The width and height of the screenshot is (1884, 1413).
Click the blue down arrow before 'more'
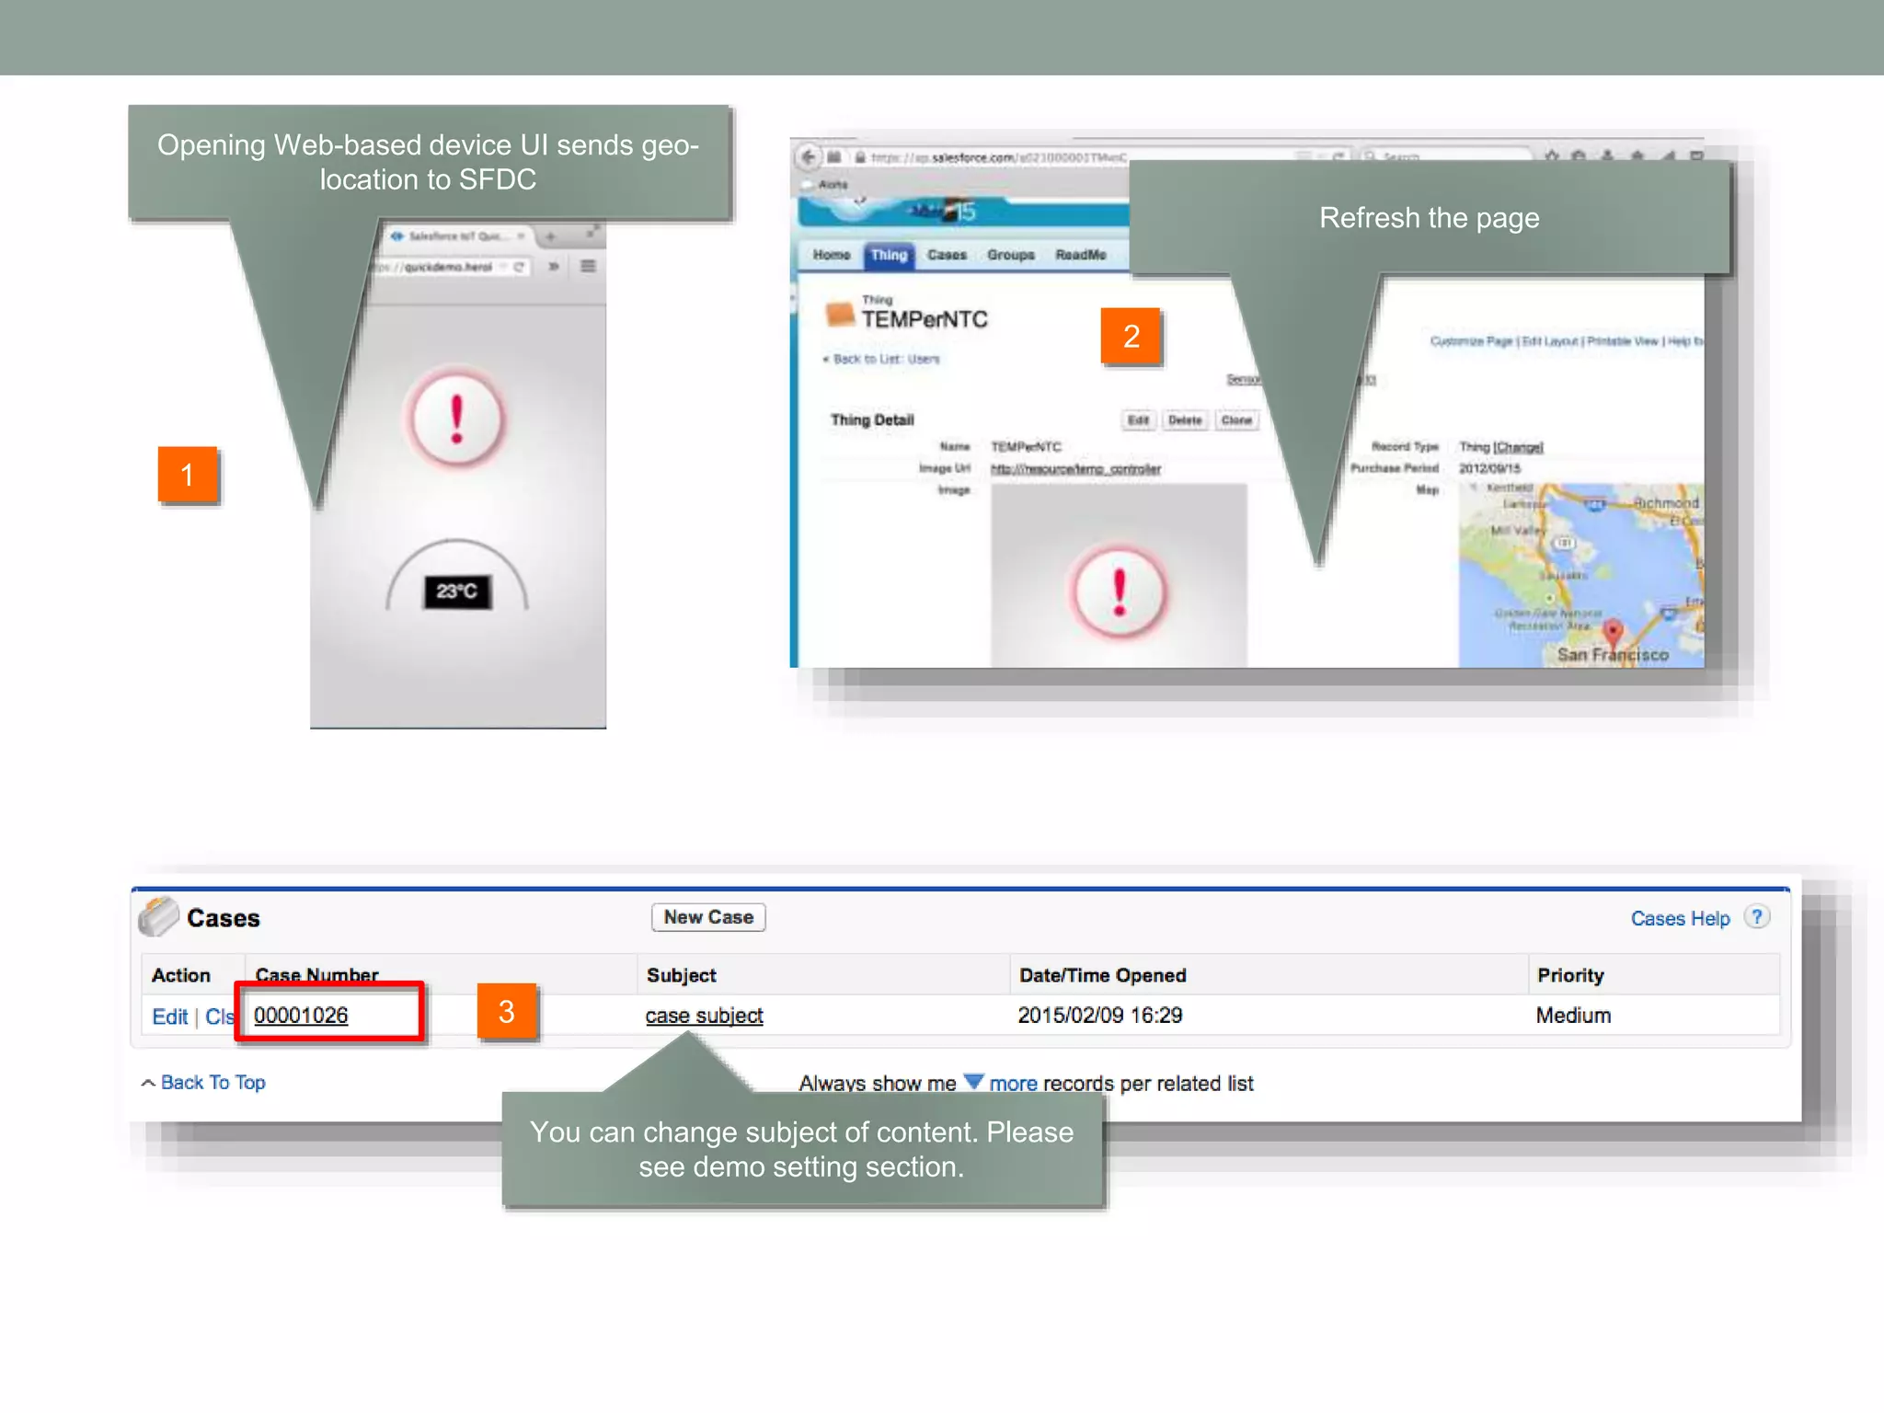973,1081
